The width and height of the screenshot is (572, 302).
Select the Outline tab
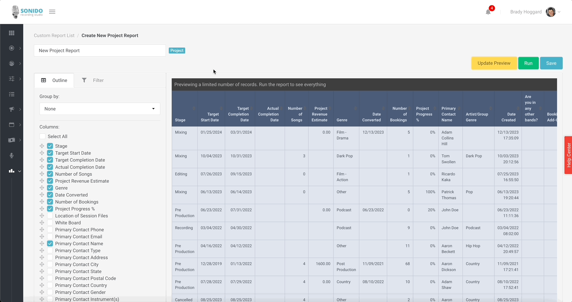54,80
